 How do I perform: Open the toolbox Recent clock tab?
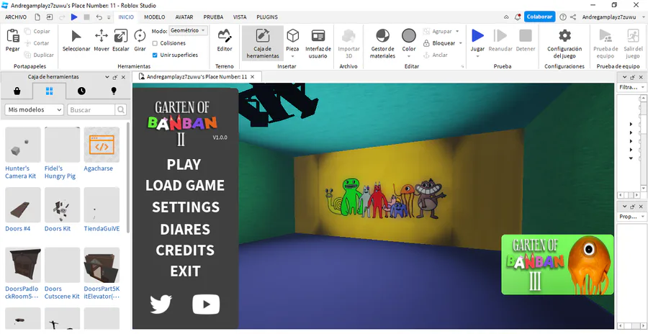(x=81, y=91)
